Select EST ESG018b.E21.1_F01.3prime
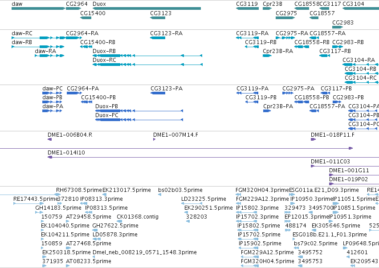Image resolution: width=379 pixels, height=268 pixels. 293,239
